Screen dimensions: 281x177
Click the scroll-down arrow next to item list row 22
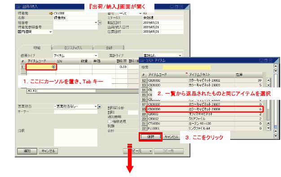coord(268,128)
